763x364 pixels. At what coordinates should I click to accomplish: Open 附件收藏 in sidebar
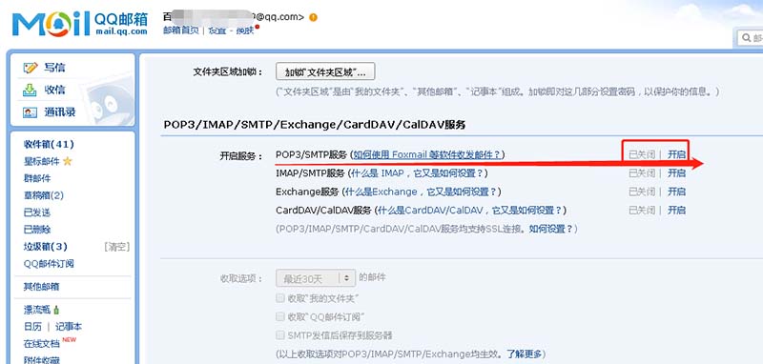pos(41,359)
